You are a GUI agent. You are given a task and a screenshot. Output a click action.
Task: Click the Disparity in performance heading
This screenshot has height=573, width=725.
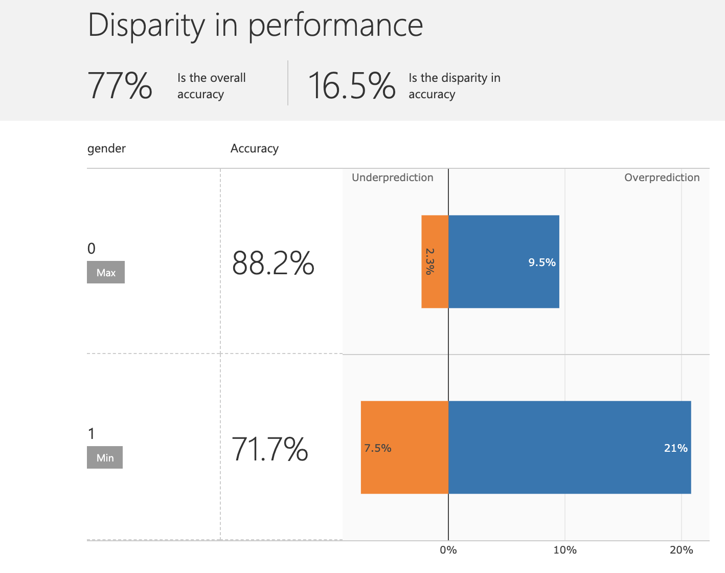pyautogui.click(x=255, y=25)
